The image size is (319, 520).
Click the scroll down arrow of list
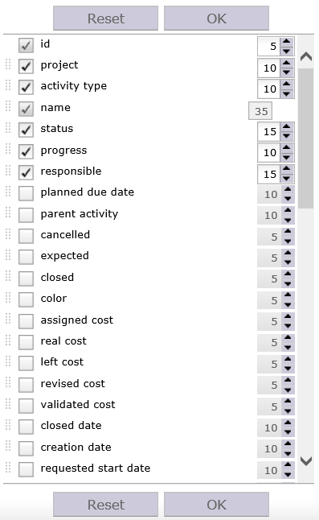coord(306,460)
